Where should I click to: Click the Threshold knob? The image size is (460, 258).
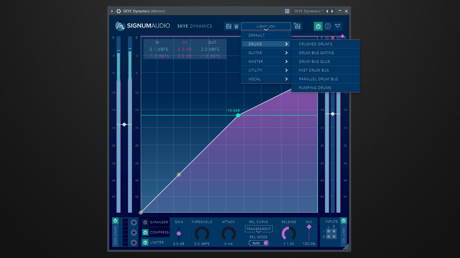click(x=202, y=233)
